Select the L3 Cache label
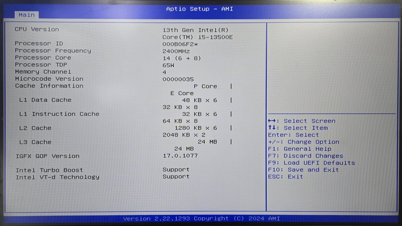Image resolution: width=402 pixels, height=226 pixels. tap(35, 142)
